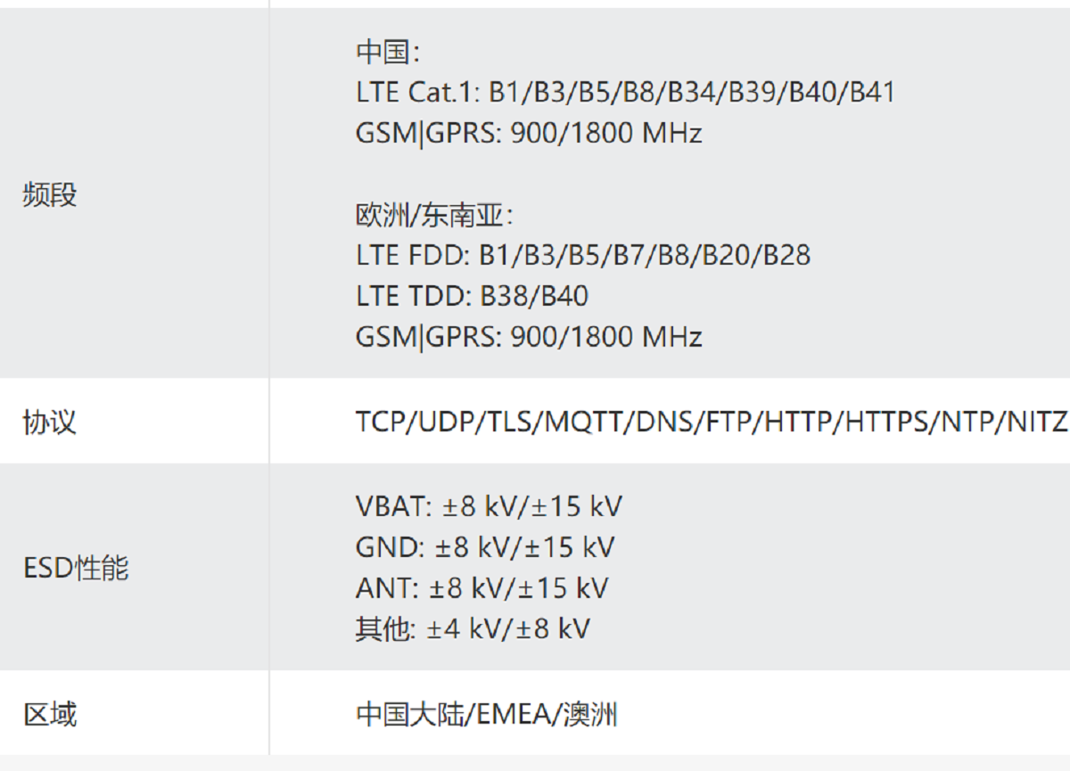Select the LTE Cat.1 bands line
This screenshot has width=1070, height=771.
point(625,92)
